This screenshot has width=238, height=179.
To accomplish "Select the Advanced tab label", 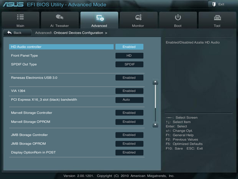I will click(x=99, y=26).
